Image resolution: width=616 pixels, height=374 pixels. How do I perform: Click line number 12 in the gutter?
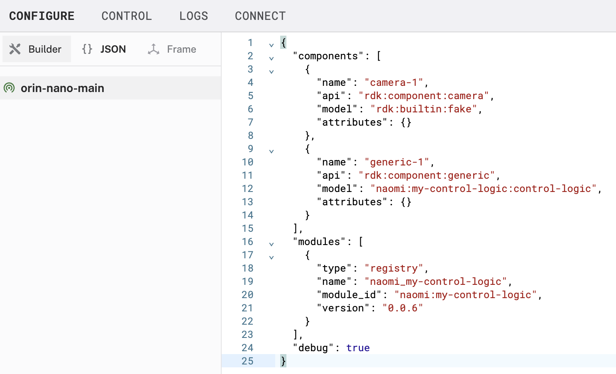[x=247, y=189]
